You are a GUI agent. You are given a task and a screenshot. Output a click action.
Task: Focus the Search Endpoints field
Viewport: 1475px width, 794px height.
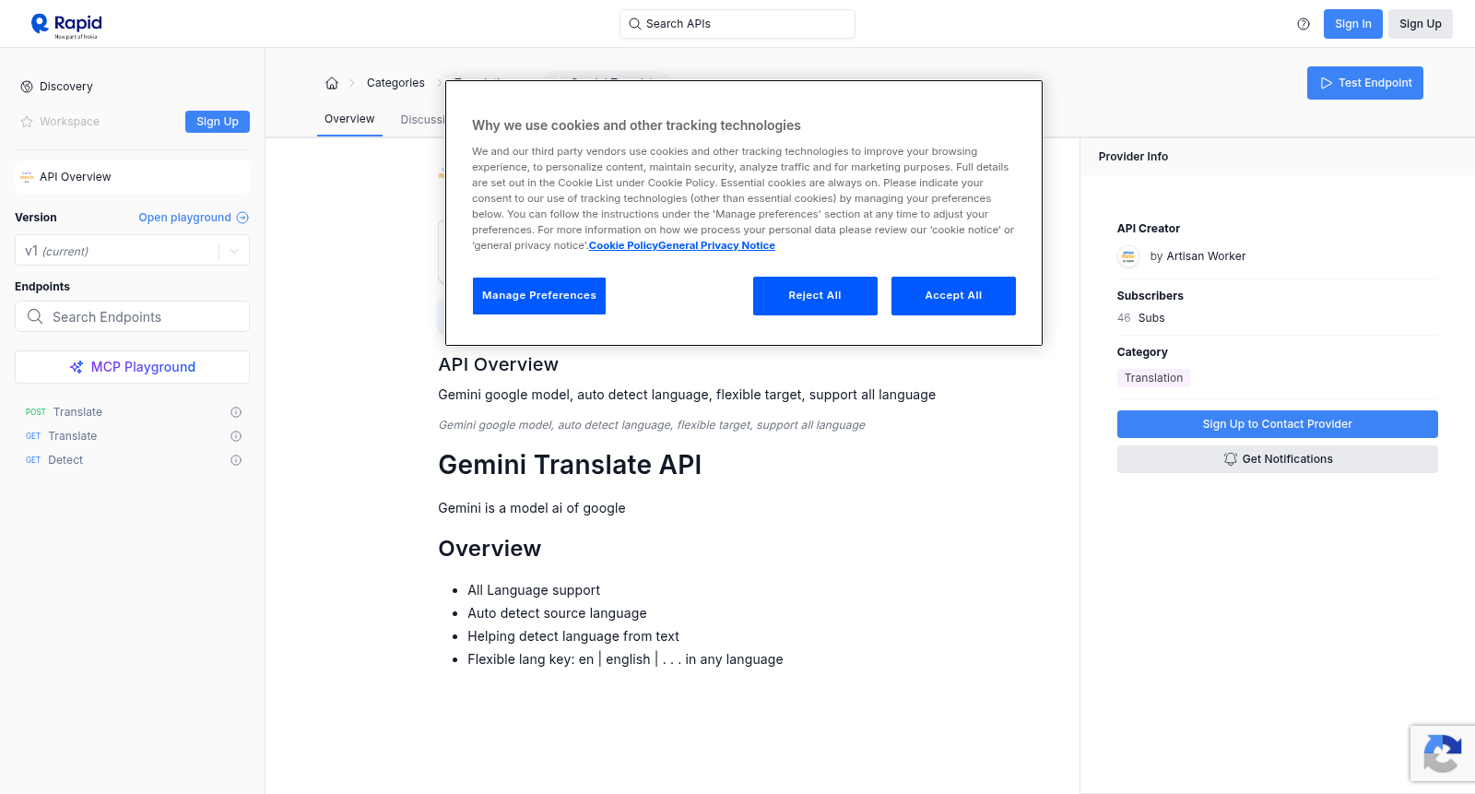click(x=132, y=316)
